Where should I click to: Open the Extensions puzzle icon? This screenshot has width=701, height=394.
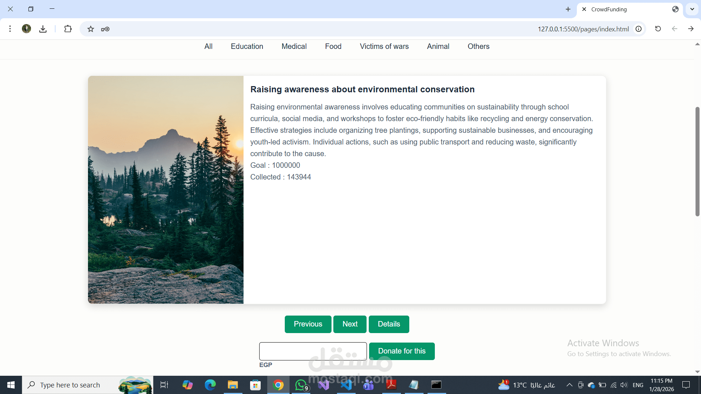click(68, 29)
